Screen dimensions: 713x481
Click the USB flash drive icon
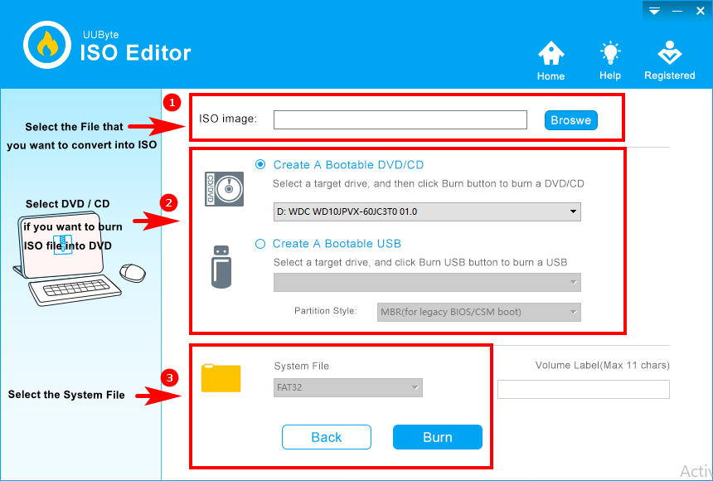click(221, 267)
